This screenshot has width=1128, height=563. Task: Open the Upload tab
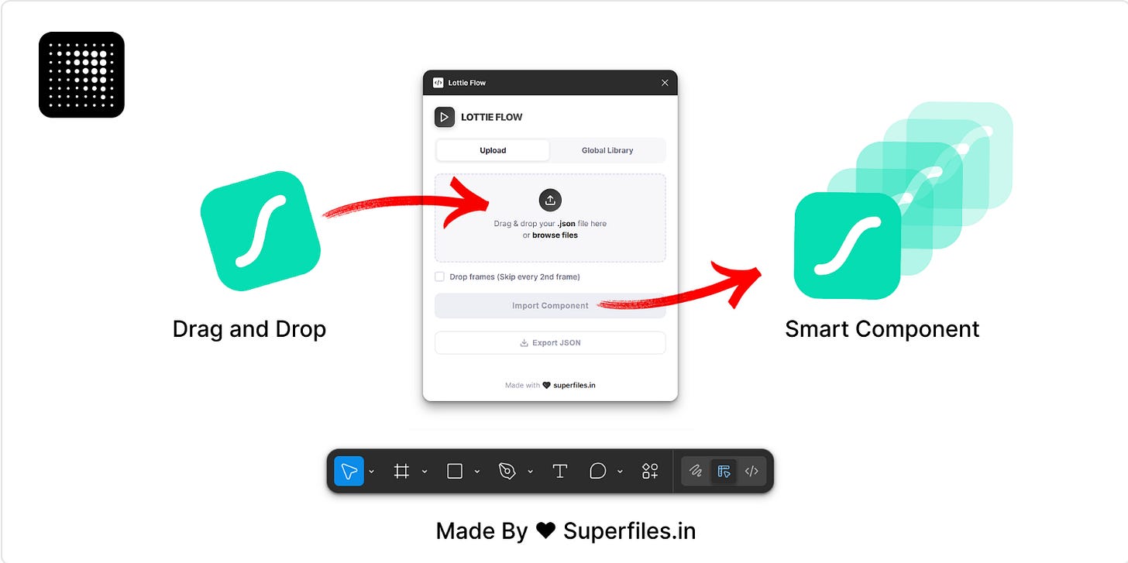[x=493, y=150]
